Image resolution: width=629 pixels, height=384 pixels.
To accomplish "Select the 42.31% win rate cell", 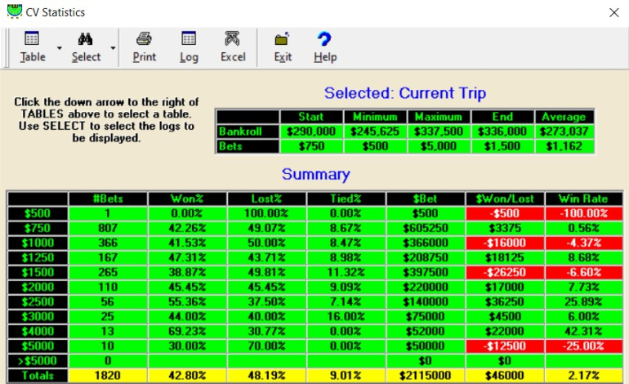I will (583, 331).
